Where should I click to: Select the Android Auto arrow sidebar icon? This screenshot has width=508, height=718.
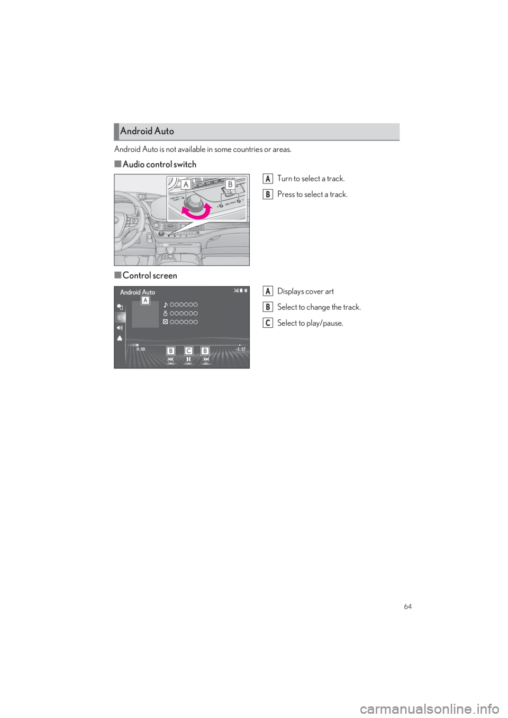[120, 338]
